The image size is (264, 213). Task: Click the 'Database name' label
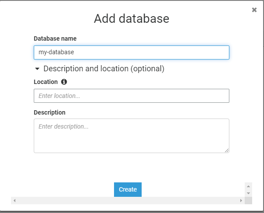click(55, 38)
